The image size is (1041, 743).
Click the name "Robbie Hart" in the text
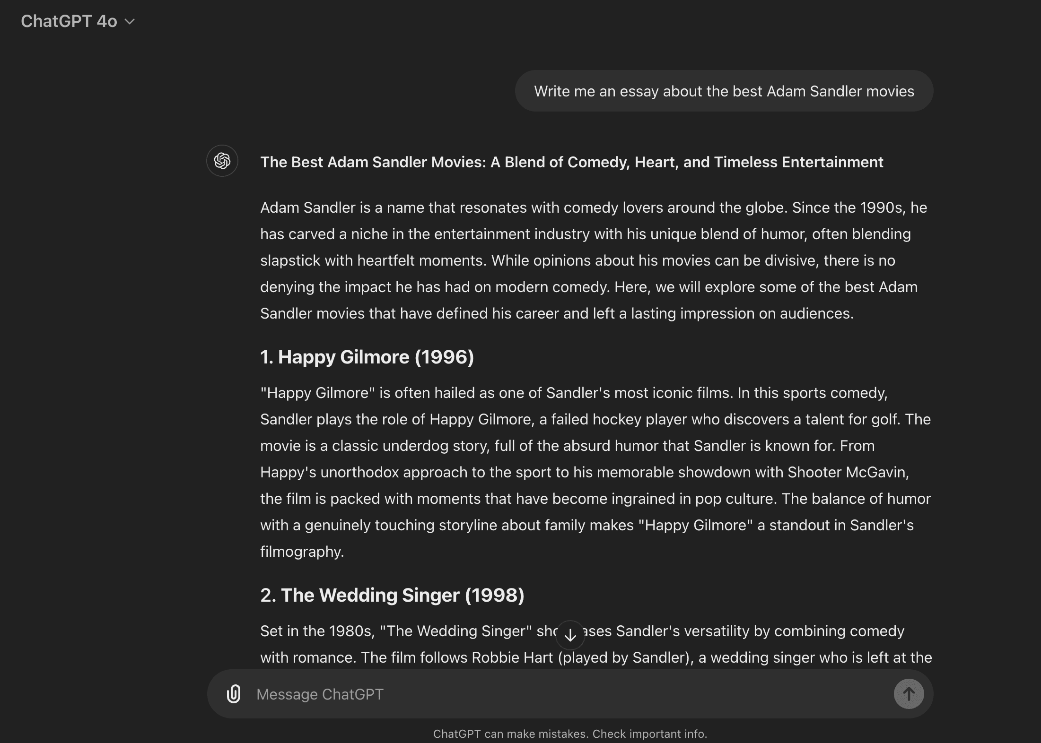512,657
